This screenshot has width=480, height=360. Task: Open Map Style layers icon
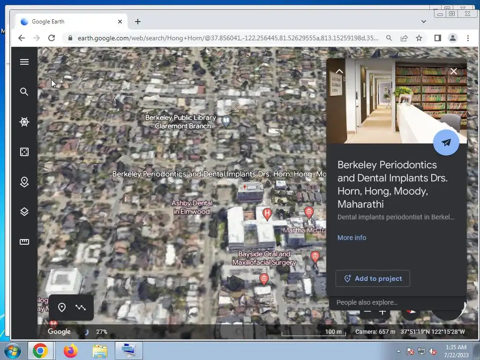coord(24,212)
